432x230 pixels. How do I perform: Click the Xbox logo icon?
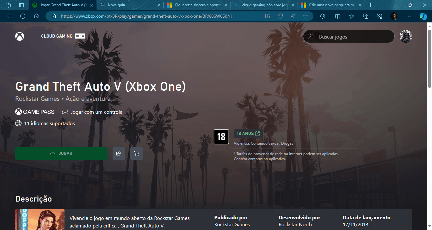coord(20,36)
